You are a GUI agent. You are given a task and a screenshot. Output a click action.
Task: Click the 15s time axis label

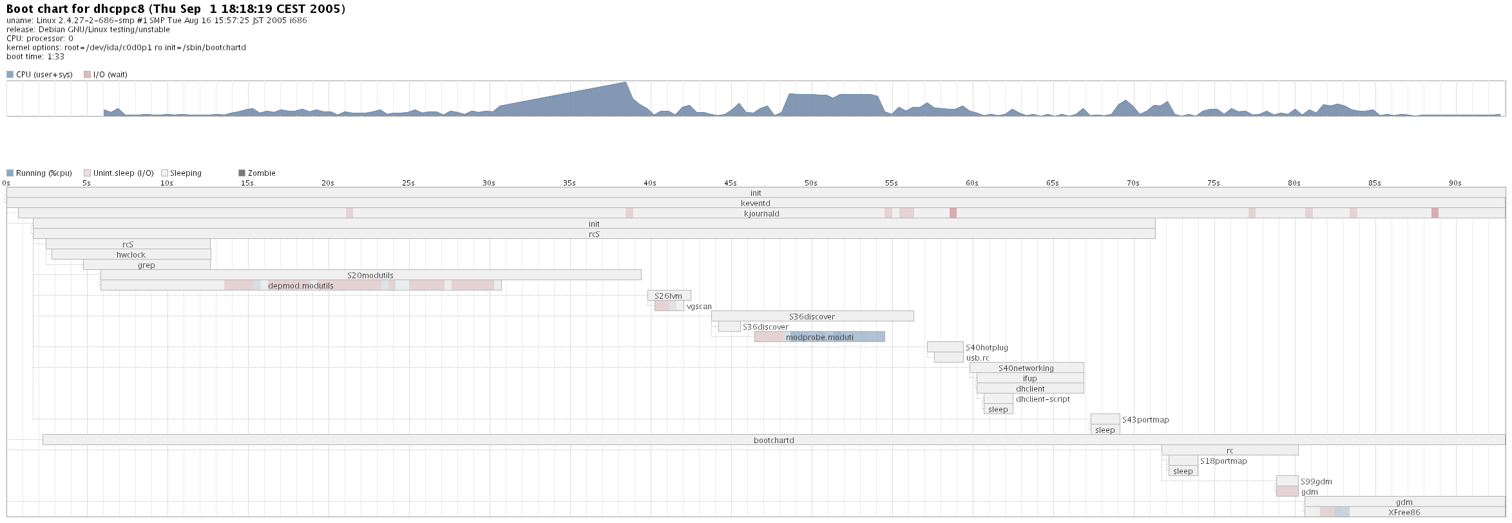point(247,184)
